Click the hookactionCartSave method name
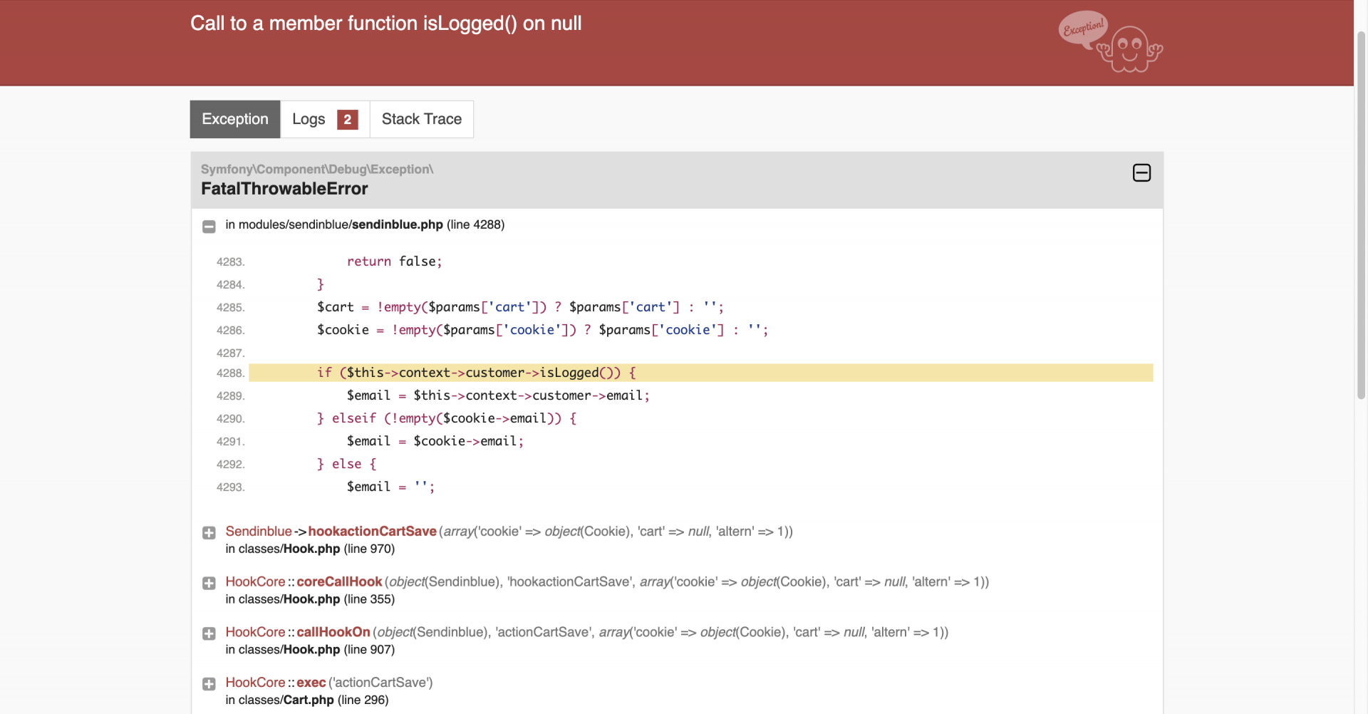This screenshot has width=1368, height=714. click(372, 531)
